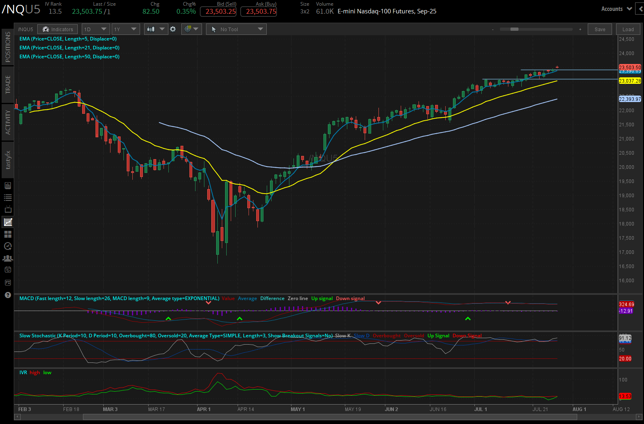Click the 22,393.97 EMA price tag
Viewport: 644px width, 424px height.
[630, 99]
